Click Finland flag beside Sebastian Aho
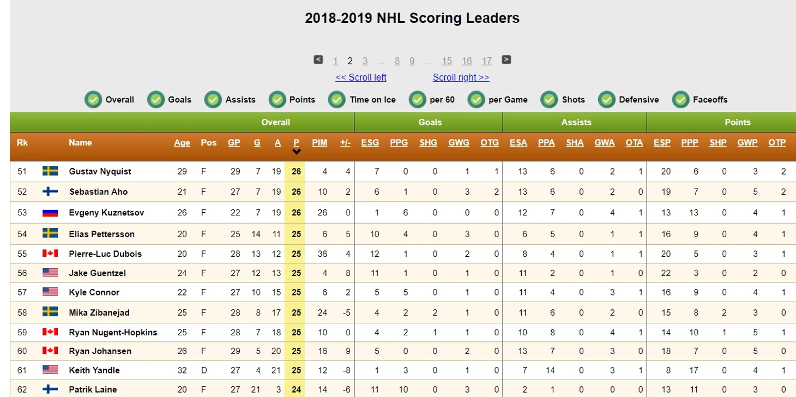Viewport: 796px width, 397px height. 50,192
